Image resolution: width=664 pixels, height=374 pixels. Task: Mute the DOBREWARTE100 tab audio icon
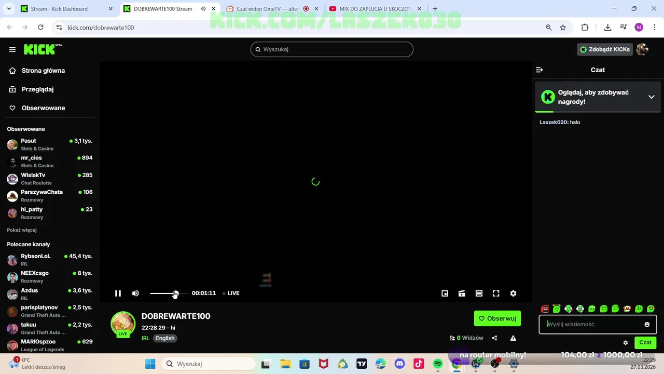[x=203, y=9]
